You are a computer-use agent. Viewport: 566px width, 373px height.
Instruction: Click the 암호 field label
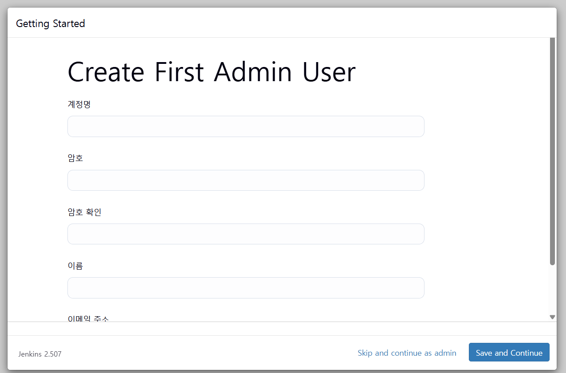pos(75,158)
